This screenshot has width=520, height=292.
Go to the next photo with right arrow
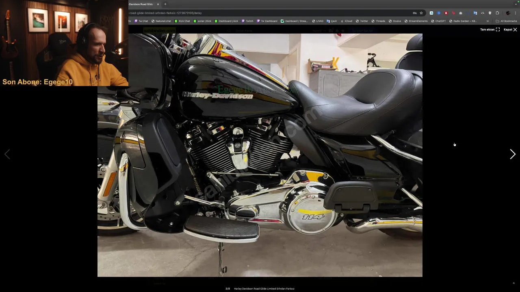(513, 154)
